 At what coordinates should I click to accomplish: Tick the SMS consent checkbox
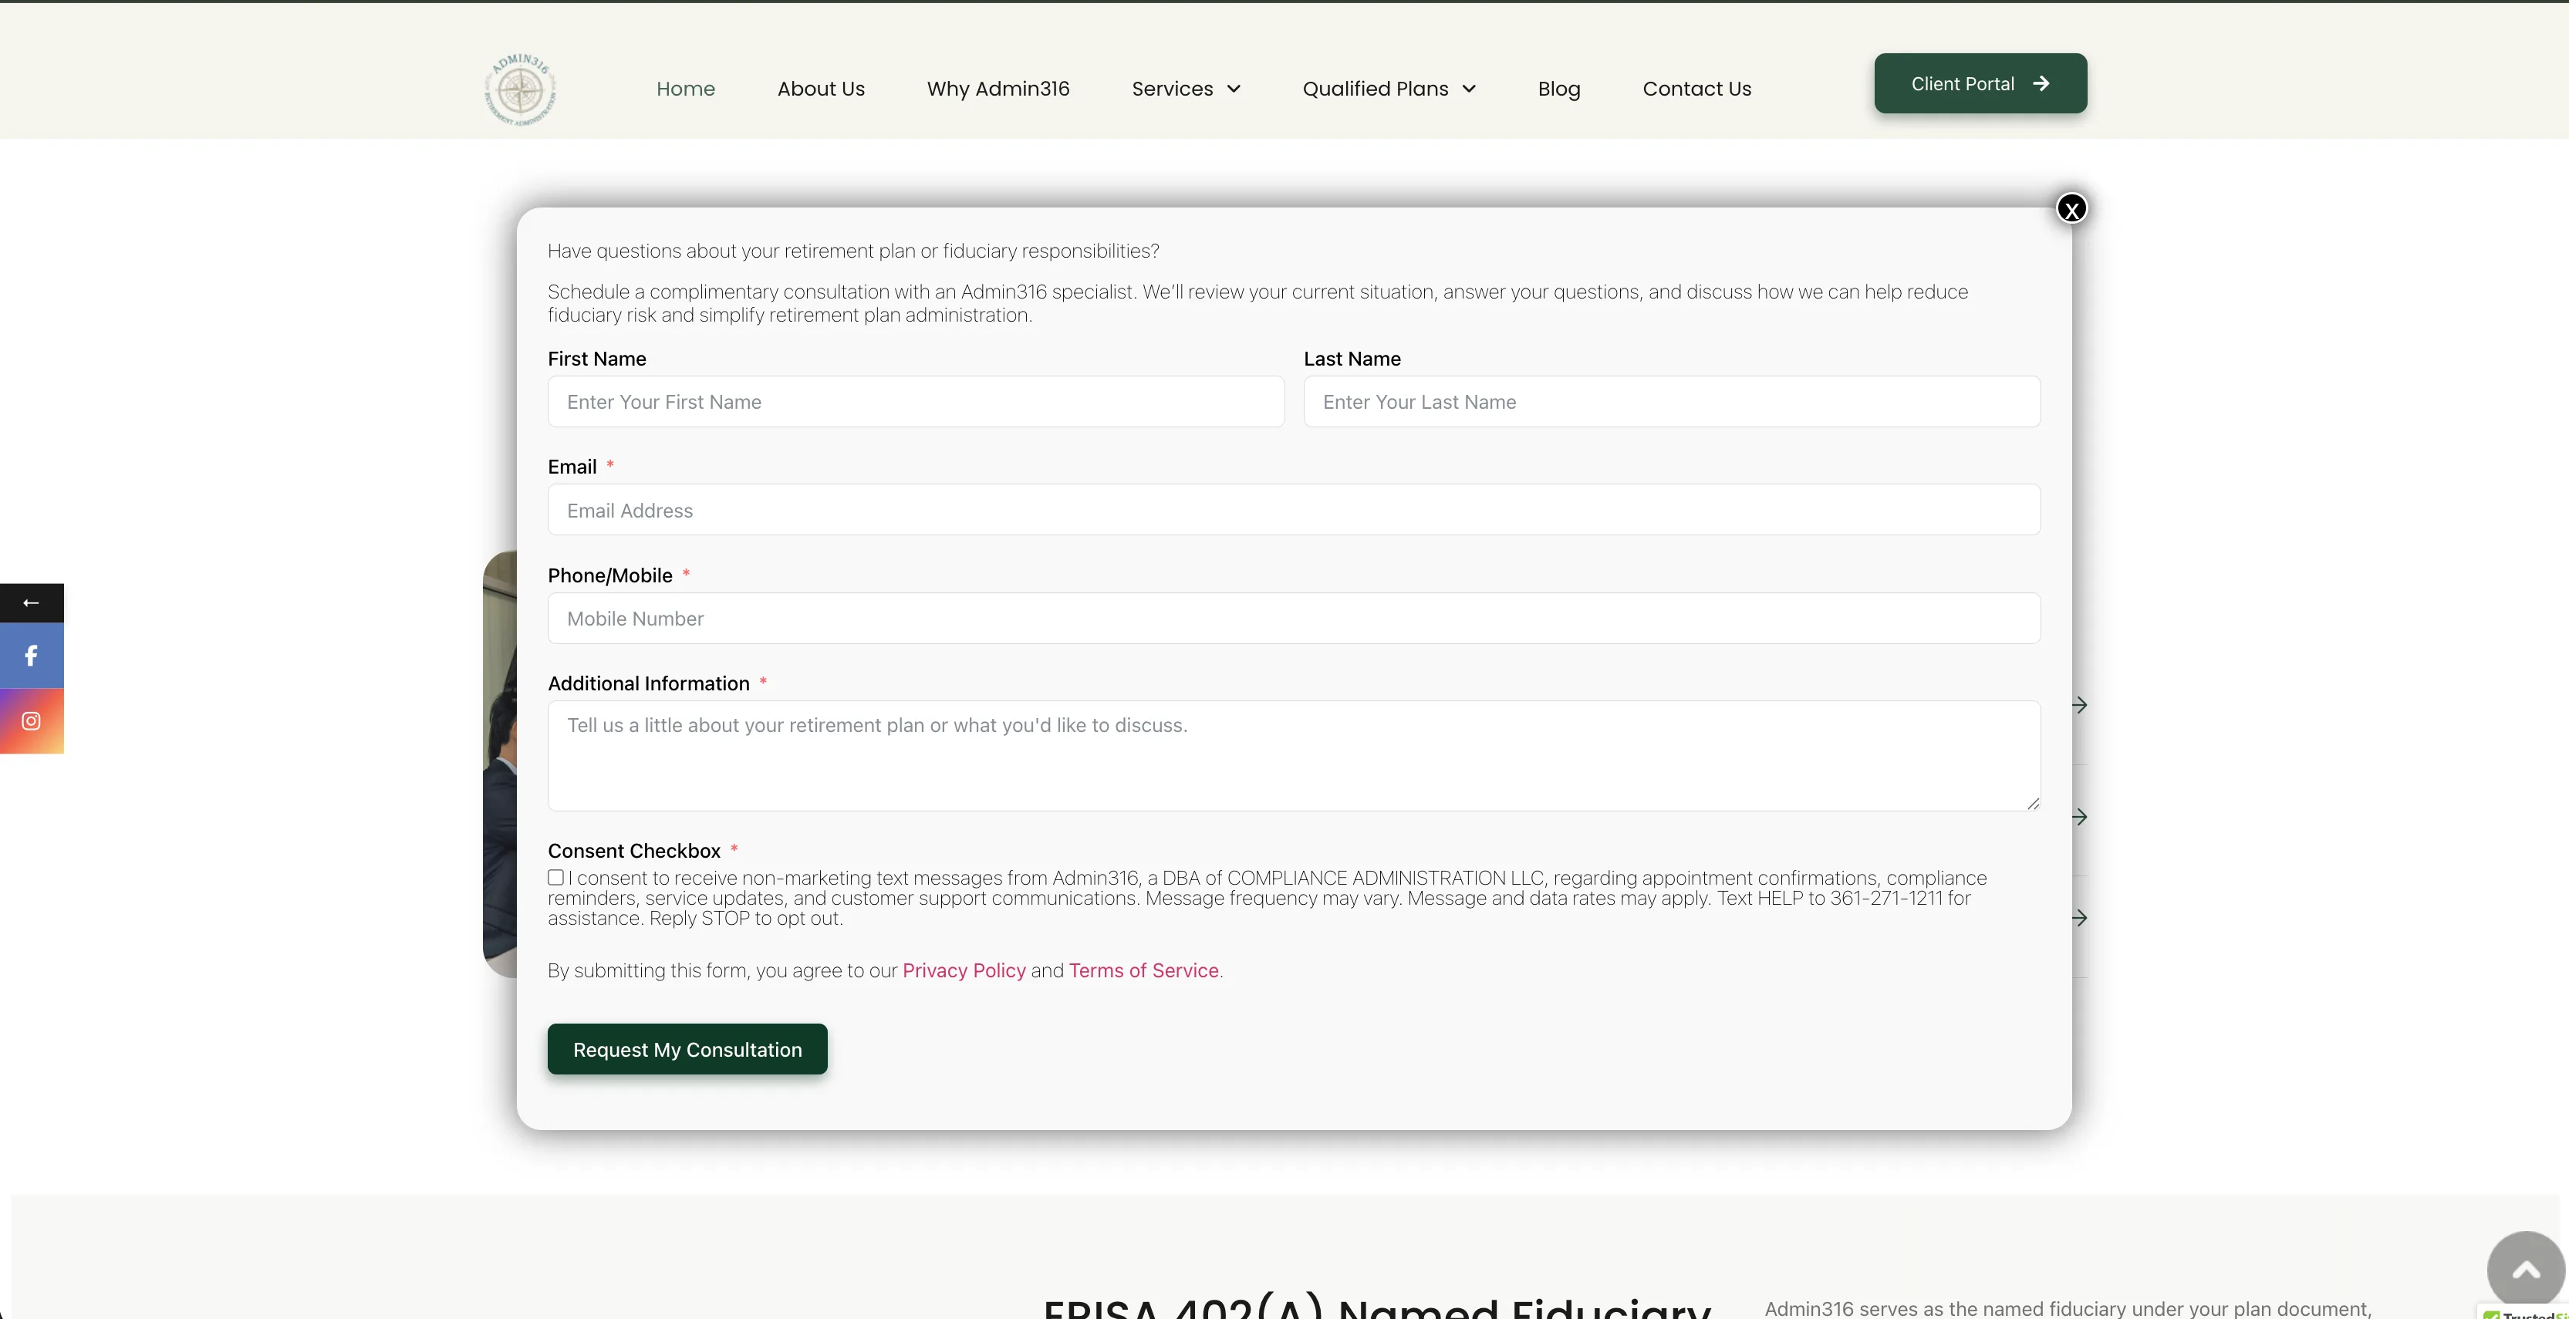click(555, 877)
